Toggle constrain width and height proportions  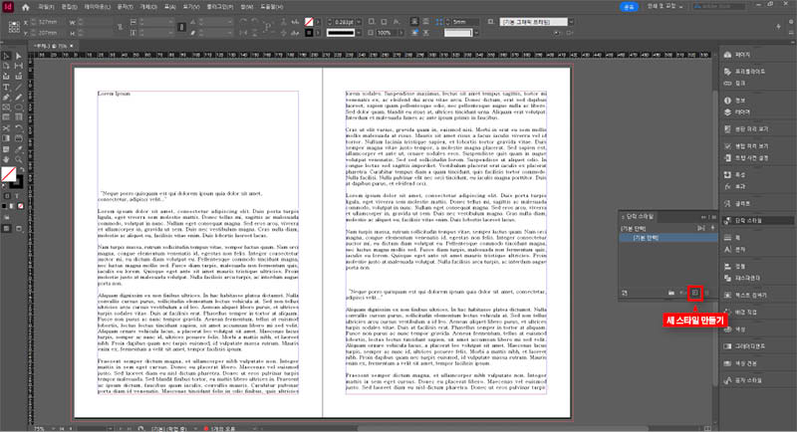(120, 28)
